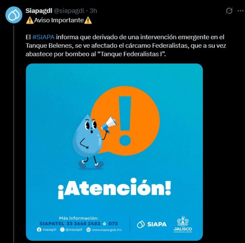Viewport: 245px width, 243px height.
Task: Click the Jalisco government crest logo
Action: coord(183,224)
